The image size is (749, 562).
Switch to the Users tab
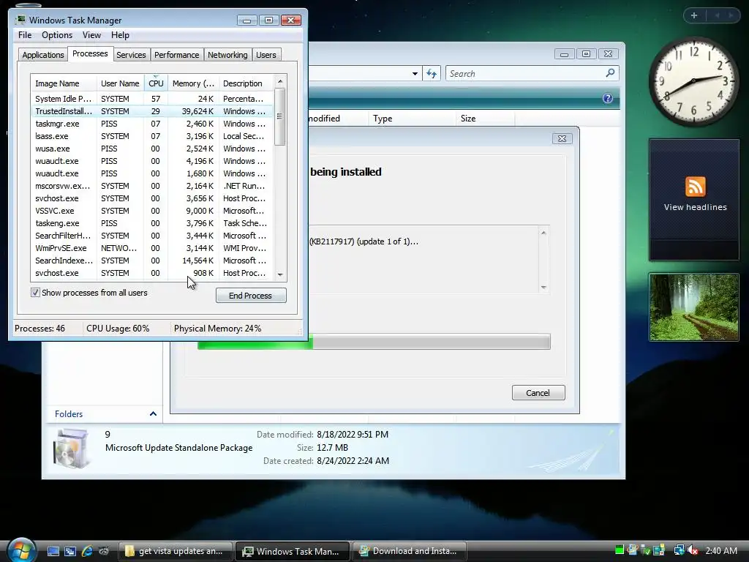pos(266,55)
